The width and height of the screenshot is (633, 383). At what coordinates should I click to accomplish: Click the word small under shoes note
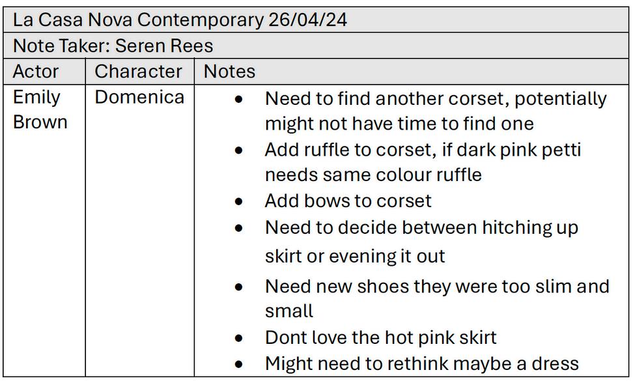[x=289, y=311]
